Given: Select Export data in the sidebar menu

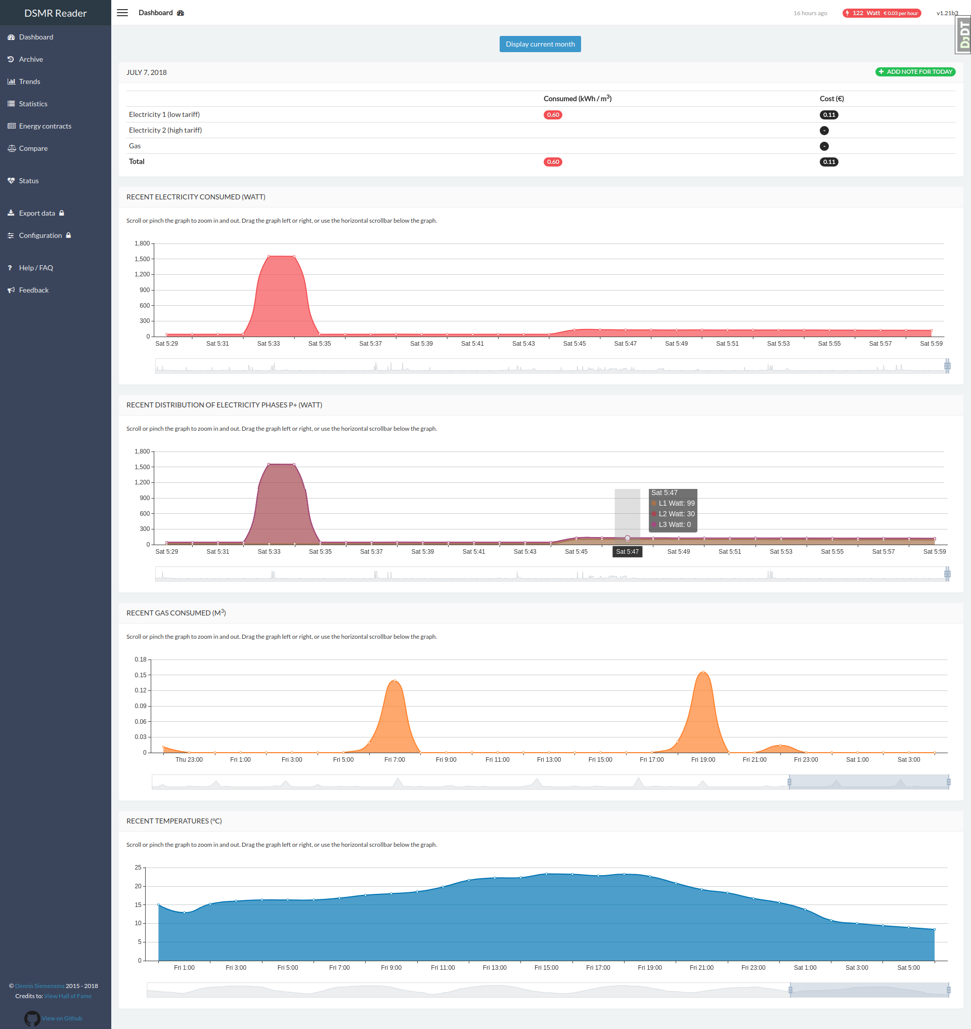Looking at the screenshot, I should point(36,213).
